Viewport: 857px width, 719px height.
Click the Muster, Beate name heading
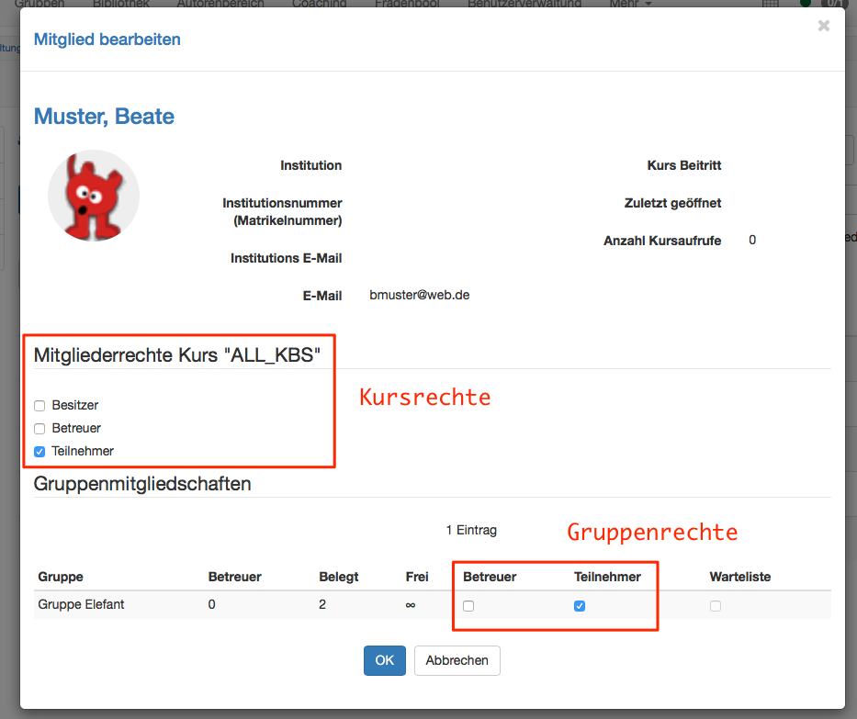[104, 117]
